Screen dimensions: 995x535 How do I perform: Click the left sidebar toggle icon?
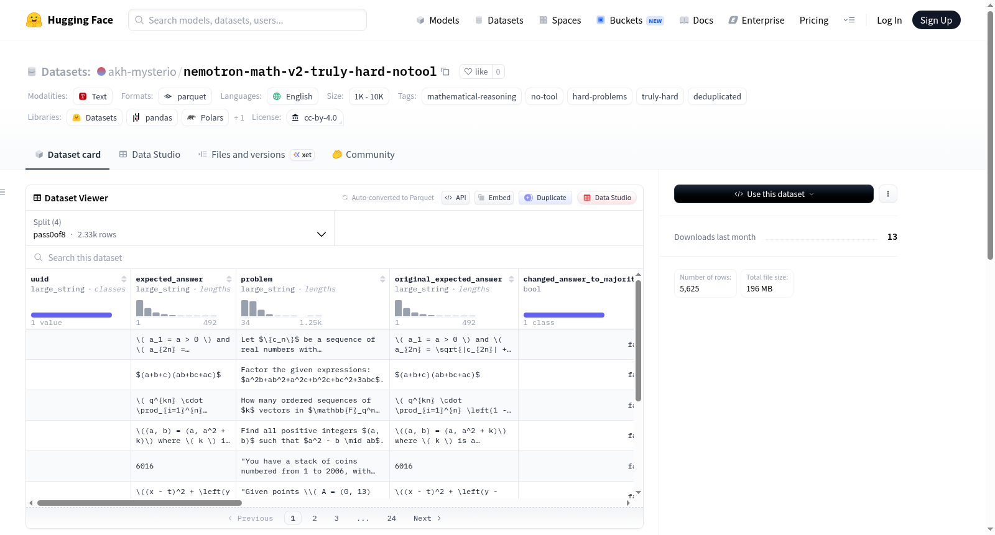(x=3, y=192)
